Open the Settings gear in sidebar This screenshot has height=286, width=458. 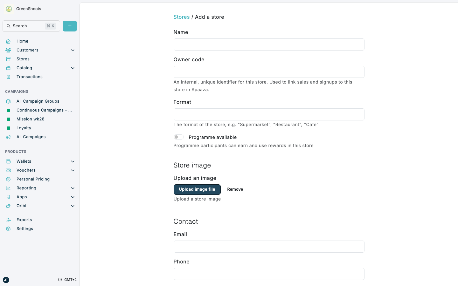[8, 228]
